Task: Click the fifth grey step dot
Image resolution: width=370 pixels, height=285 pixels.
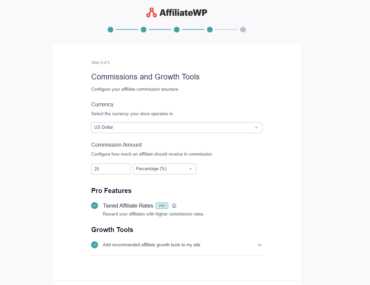Action: 243,30
